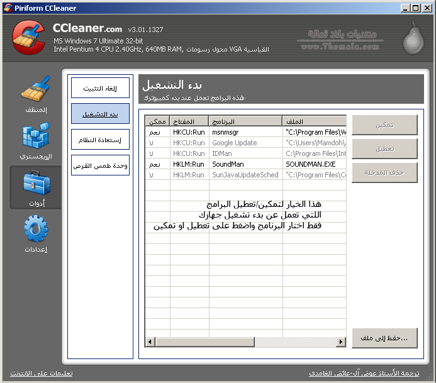Maximize the CCleaner window
This screenshot has width=436, height=383.
tap(416, 8)
